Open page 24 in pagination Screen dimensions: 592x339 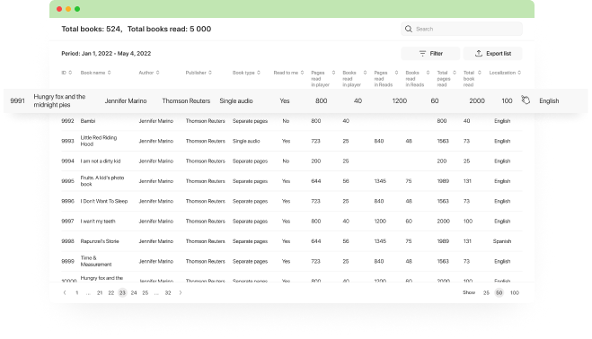[x=134, y=292]
